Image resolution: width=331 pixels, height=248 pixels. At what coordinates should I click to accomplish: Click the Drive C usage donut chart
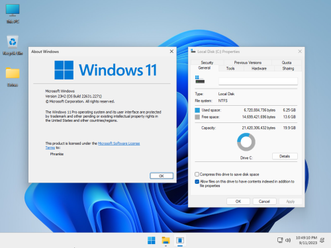pyautogui.click(x=246, y=142)
